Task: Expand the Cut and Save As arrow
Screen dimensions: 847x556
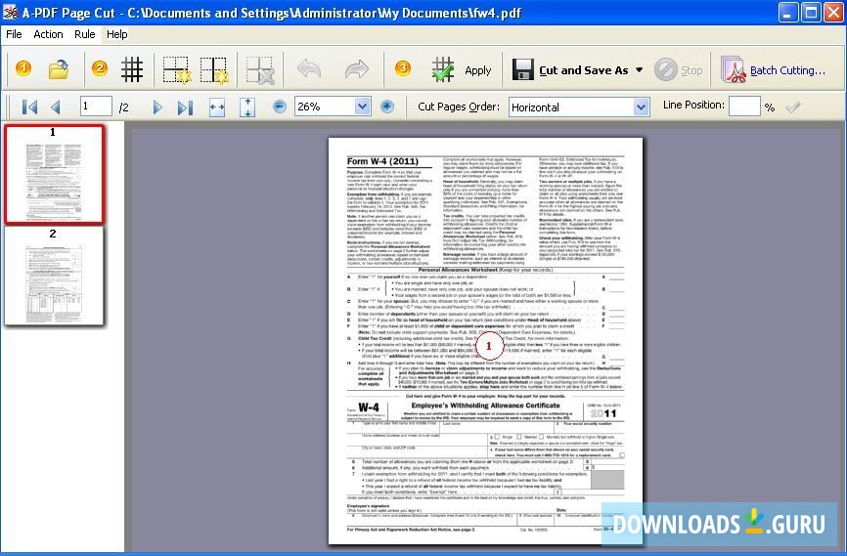Action: click(639, 70)
